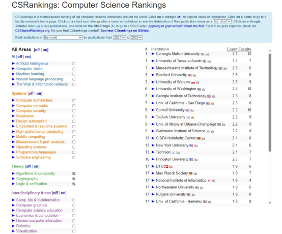Open chart icon for University of Texas at Austin
Viewport: 282px width, 234px height.
[209, 61]
